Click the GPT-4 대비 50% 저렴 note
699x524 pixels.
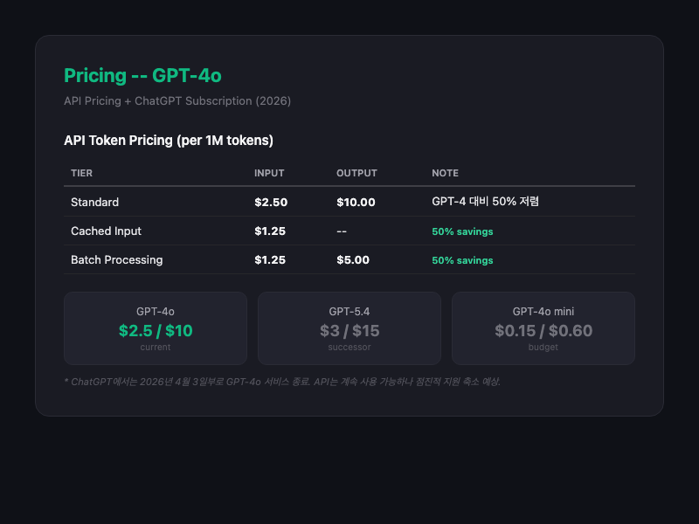pyautogui.click(x=485, y=202)
